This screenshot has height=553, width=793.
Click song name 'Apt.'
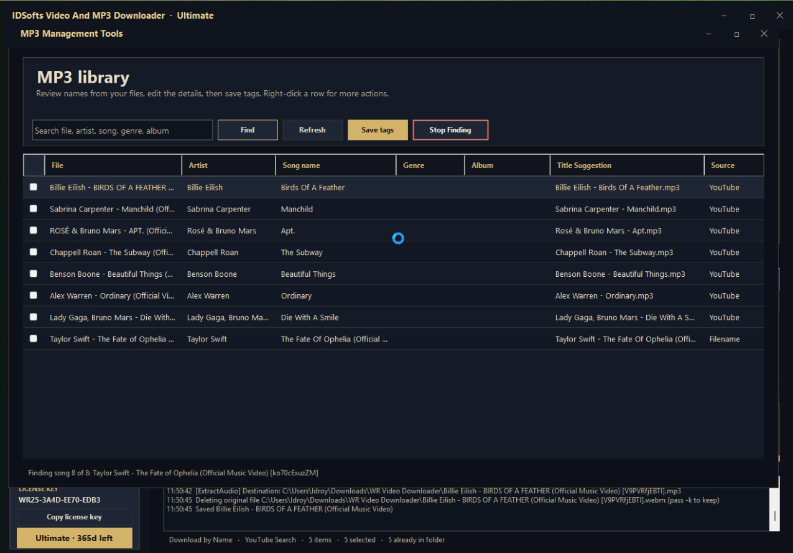click(288, 231)
